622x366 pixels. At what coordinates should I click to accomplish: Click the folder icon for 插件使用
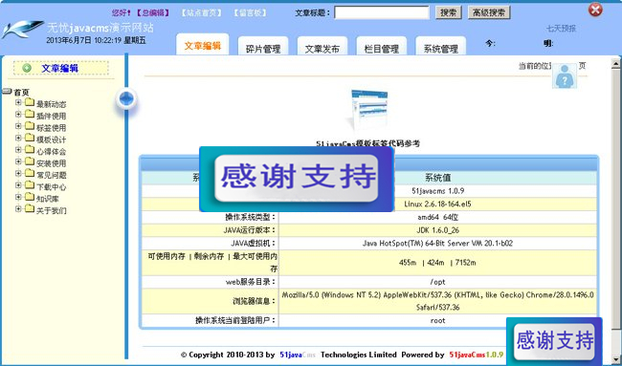click(x=30, y=115)
